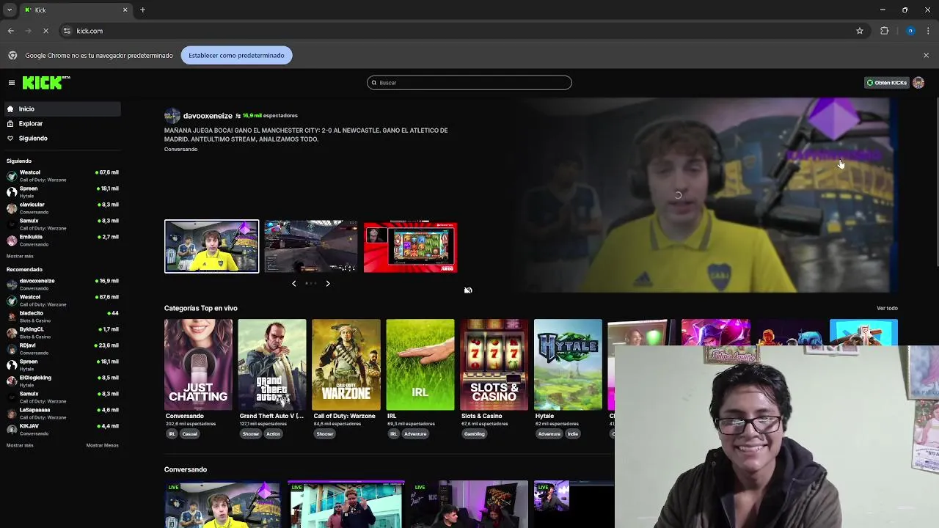This screenshot has height=528, width=939.
Task: Open Emikukis avatar in Siguiendo list
Action: tap(12, 241)
